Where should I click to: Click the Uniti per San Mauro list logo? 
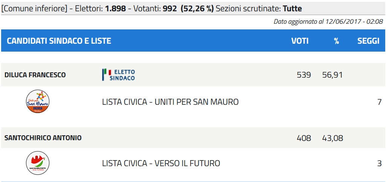pyautogui.click(x=38, y=101)
